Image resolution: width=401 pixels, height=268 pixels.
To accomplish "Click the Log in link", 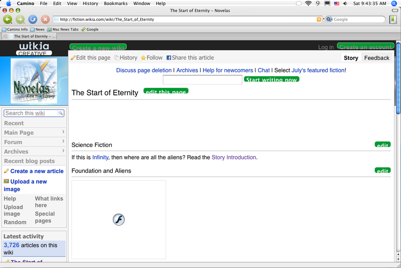I will (326, 47).
